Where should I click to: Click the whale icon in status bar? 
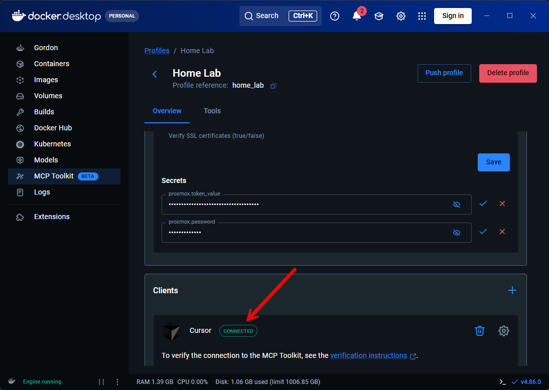tap(12, 381)
